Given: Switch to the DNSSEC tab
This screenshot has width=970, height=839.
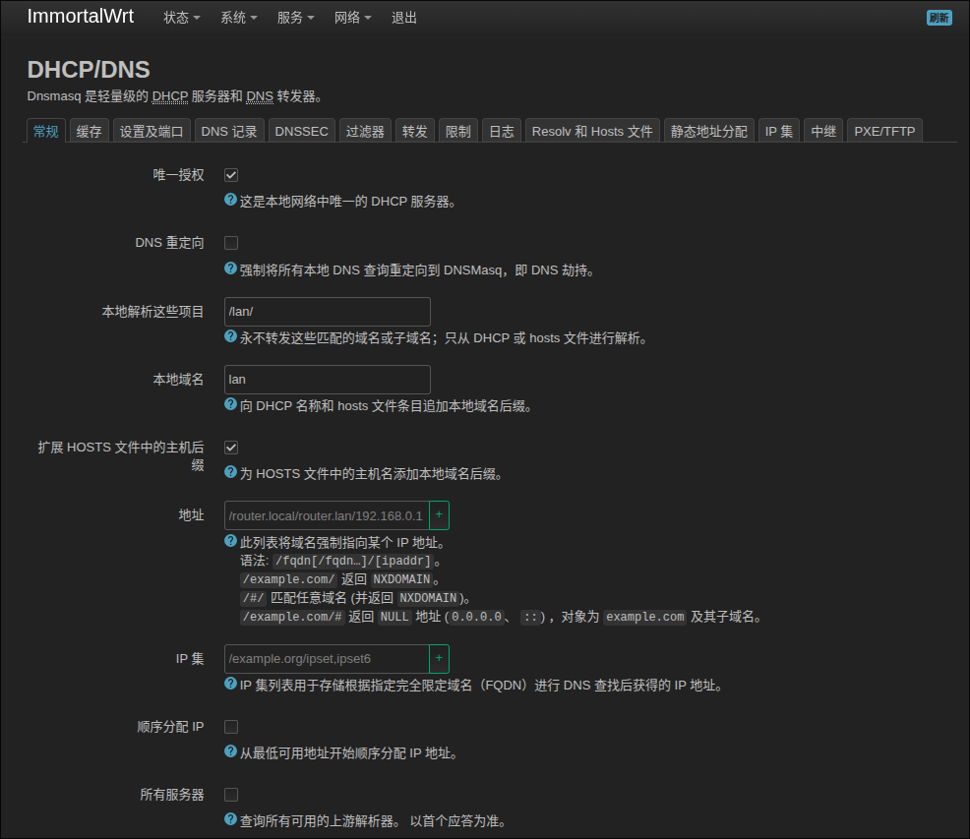Looking at the screenshot, I should point(301,132).
